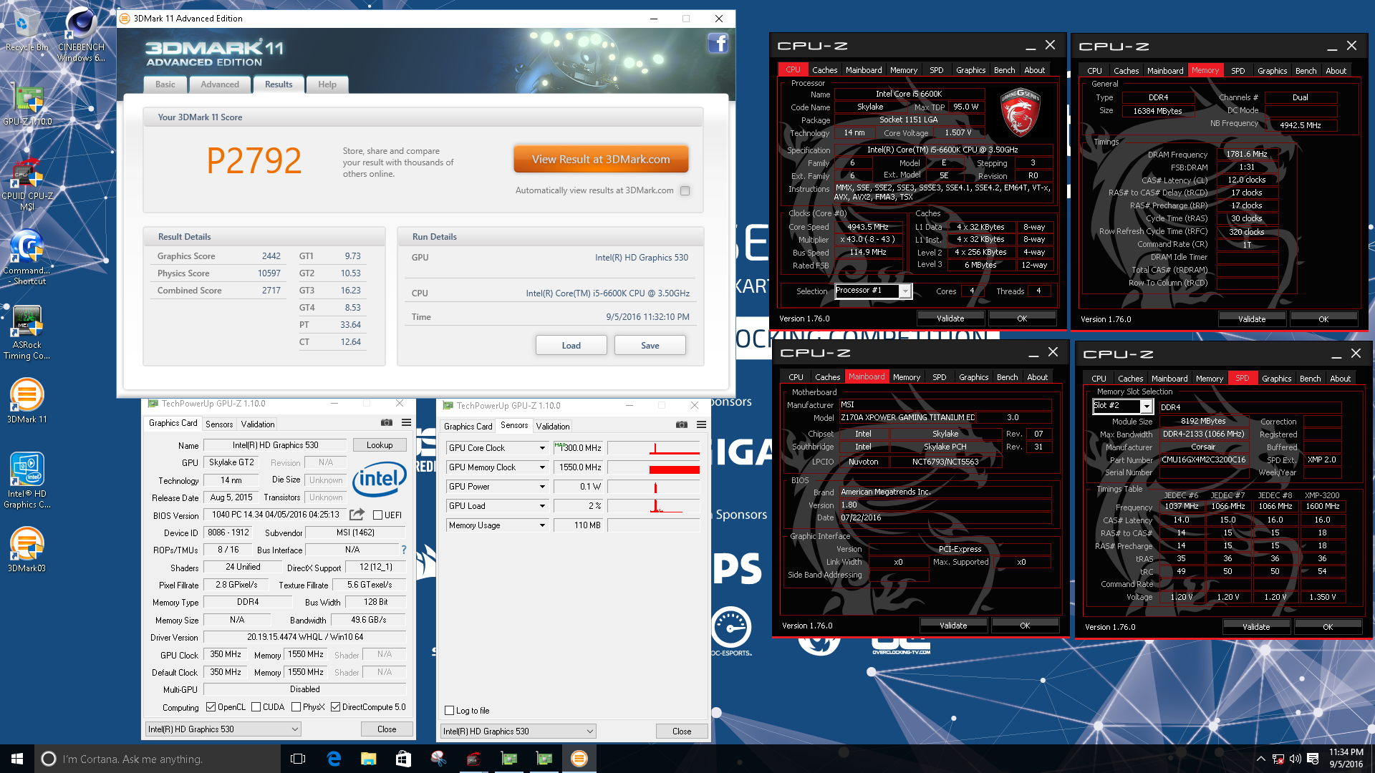This screenshot has width=1375, height=773.
Task: Open Command Prompt shortcut on desktop
Action: click(x=27, y=258)
